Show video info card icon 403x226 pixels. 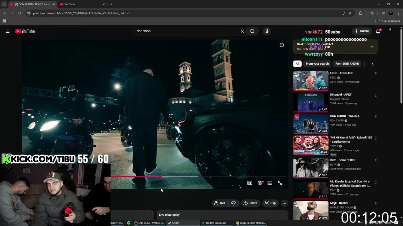(x=282, y=45)
